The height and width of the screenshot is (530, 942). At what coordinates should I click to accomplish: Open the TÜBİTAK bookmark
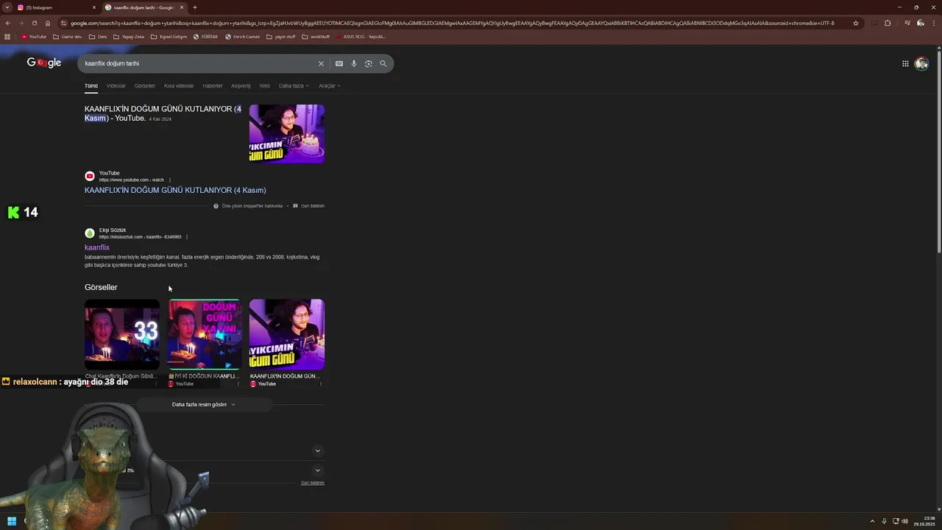[x=206, y=36]
